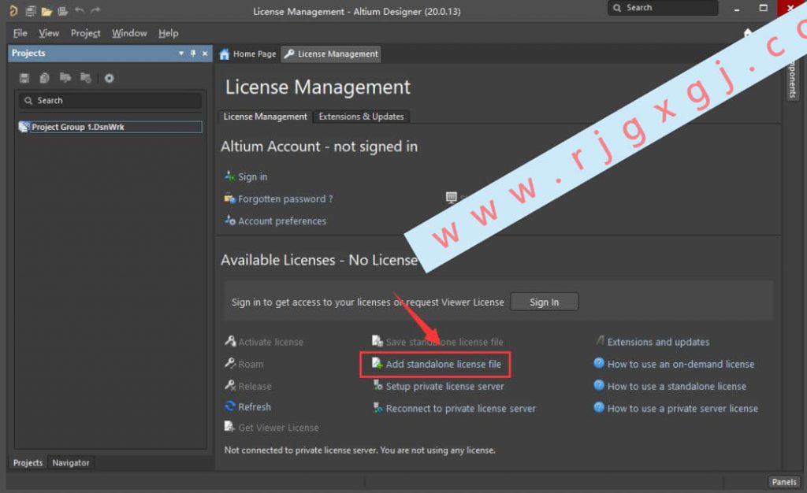Screen dimensions: 807x493
Task: Select the License Management document tab
Action: tap(331, 54)
